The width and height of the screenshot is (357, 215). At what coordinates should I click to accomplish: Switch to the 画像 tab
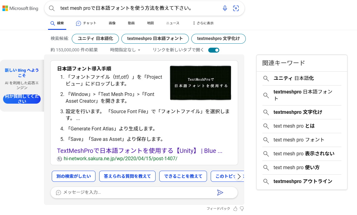112,23
